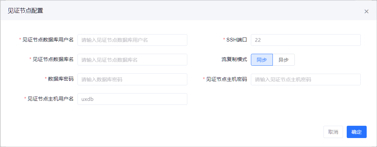The width and height of the screenshot is (377, 147).
Task: Click the 见证节点配置 dialog title
Action: [x=25, y=11]
